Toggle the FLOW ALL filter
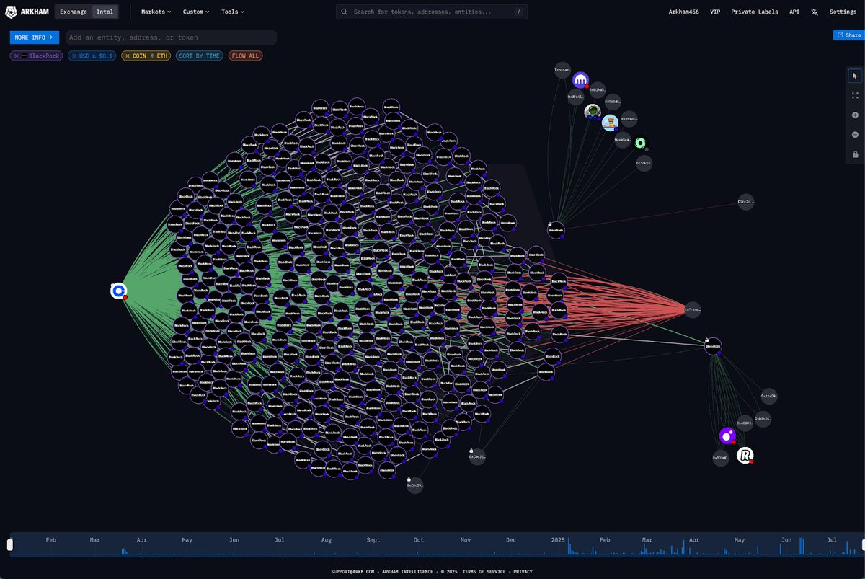This screenshot has width=865, height=579. pos(246,56)
